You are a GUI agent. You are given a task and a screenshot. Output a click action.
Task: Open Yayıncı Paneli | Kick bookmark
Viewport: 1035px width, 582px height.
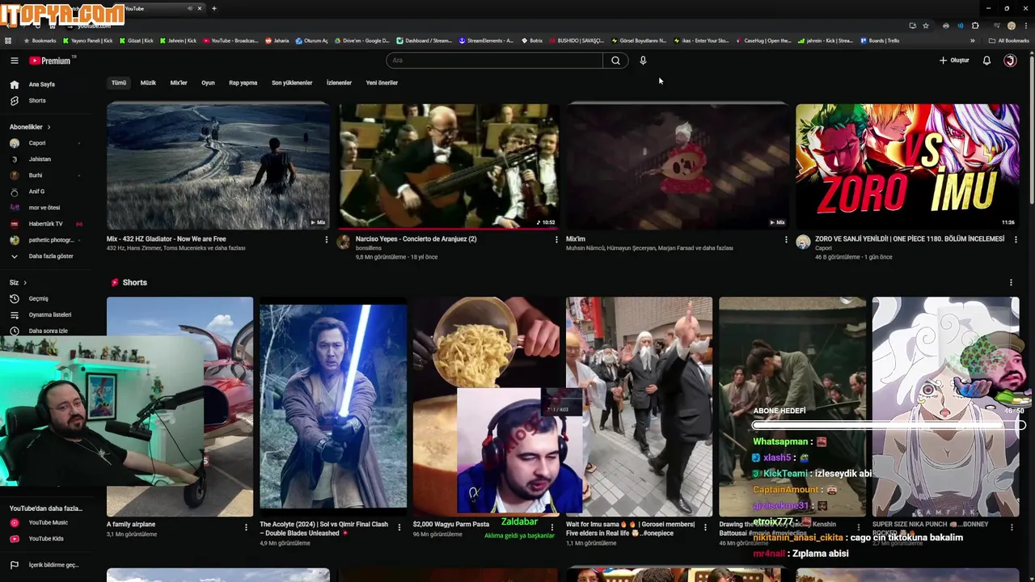click(x=87, y=40)
